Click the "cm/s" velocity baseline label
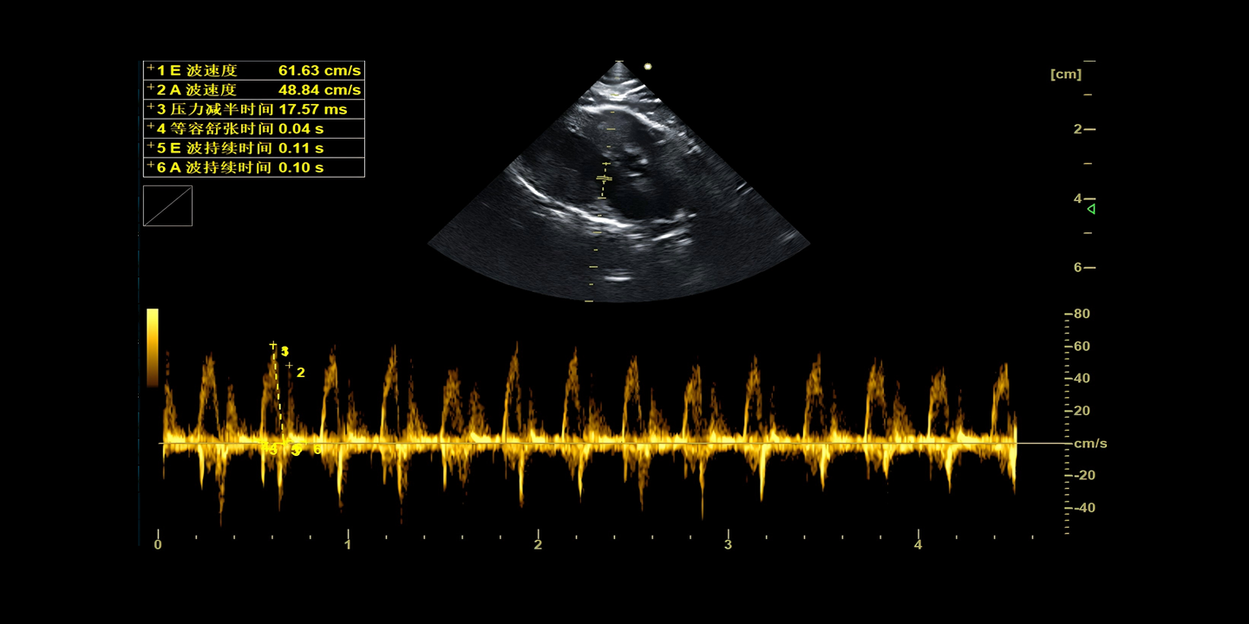This screenshot has width=1249, height=624. (1091, 444)
